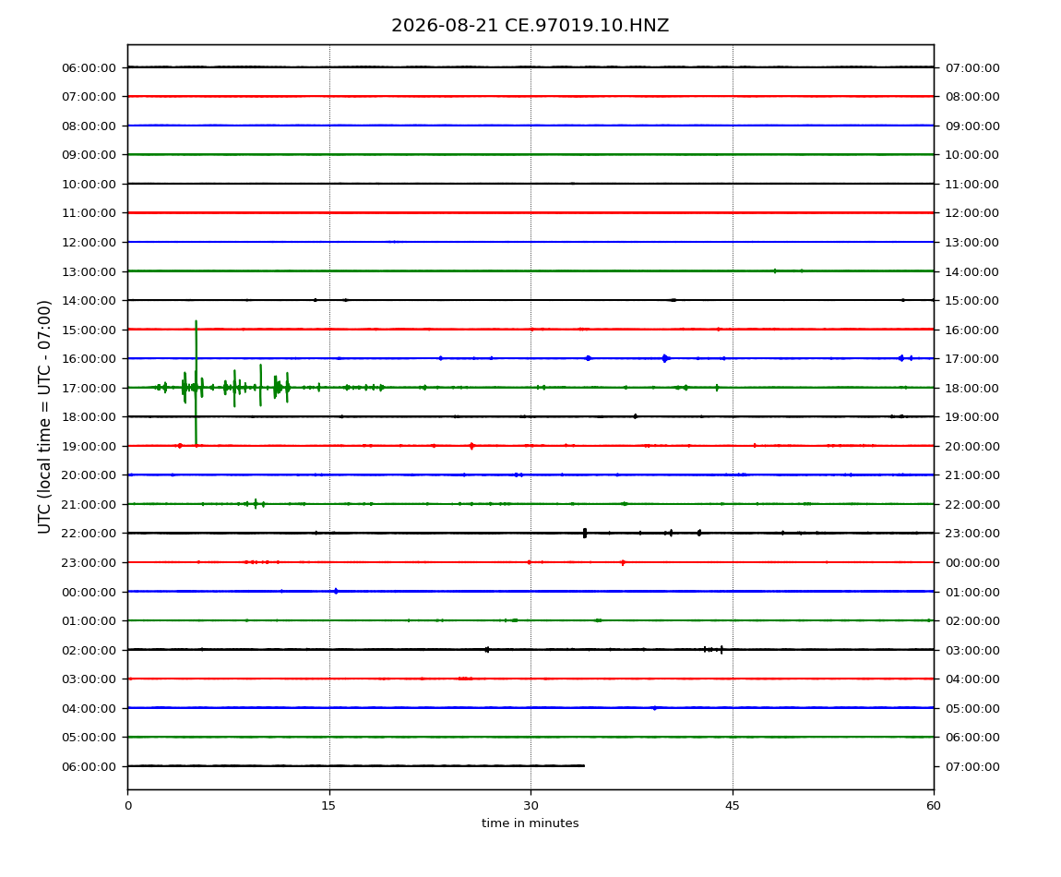Click the x-axis tick label 60

coord(934,806)
